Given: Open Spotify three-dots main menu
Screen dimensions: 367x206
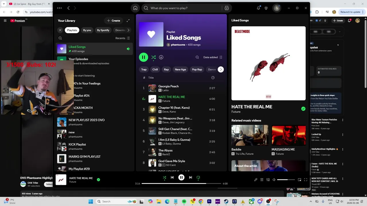Looking at the screenshot, I should [x=59, y=8].
